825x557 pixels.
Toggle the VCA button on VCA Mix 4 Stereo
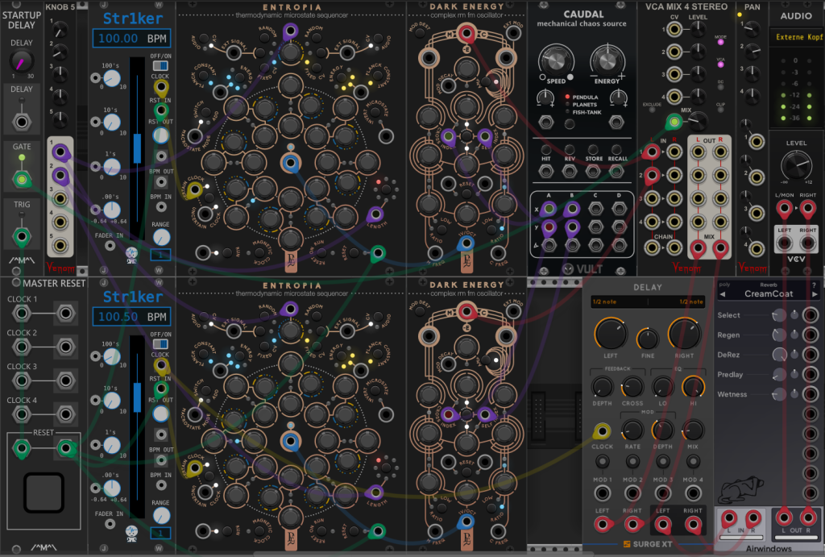pos(720,64)
